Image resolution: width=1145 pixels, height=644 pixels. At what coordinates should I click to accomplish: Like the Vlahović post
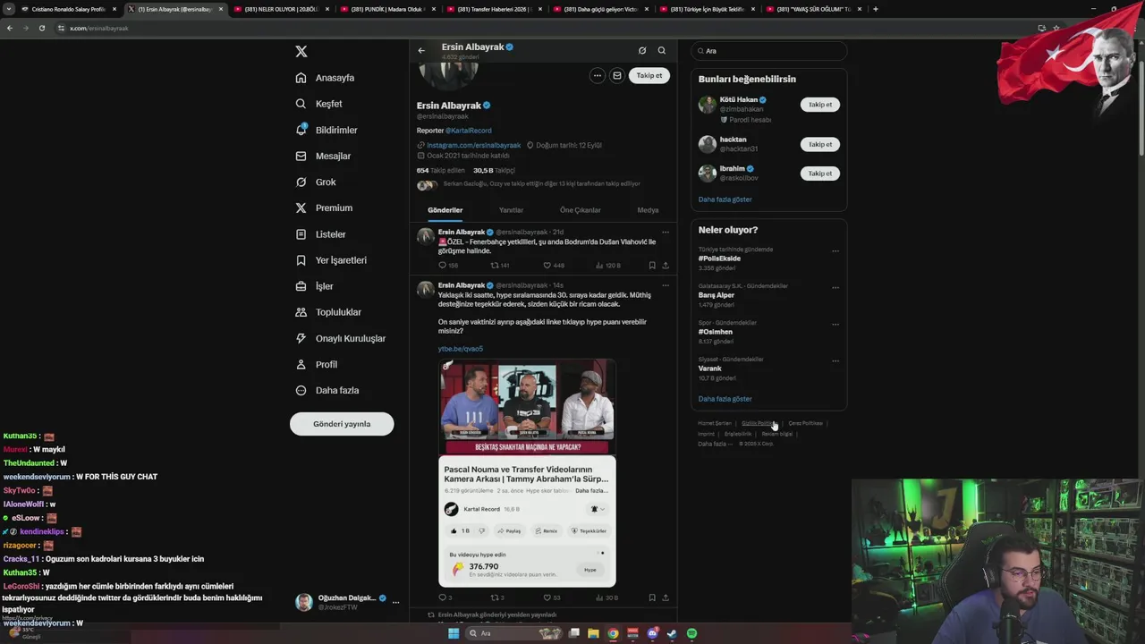tap(554, 266)
